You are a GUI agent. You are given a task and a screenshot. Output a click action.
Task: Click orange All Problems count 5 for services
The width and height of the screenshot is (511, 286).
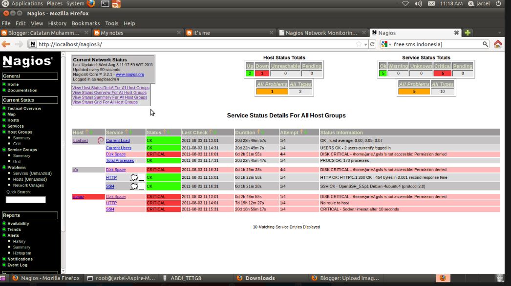[x=414, y=91]
